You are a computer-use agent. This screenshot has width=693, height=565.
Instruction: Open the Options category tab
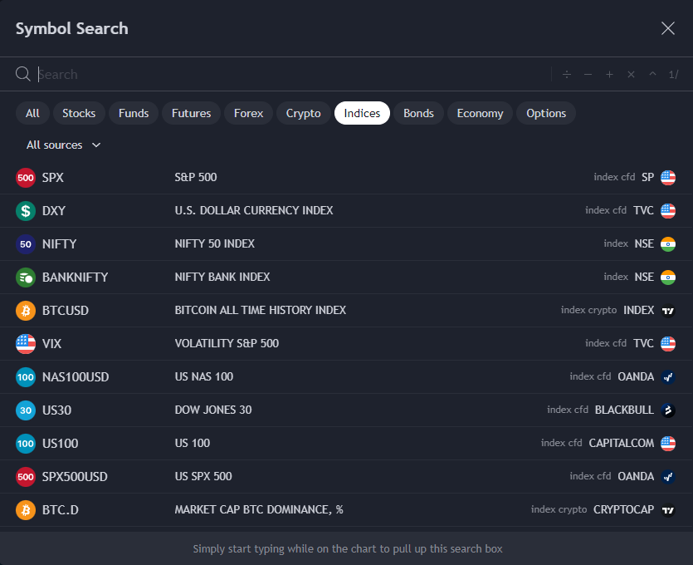click(546, 113)
